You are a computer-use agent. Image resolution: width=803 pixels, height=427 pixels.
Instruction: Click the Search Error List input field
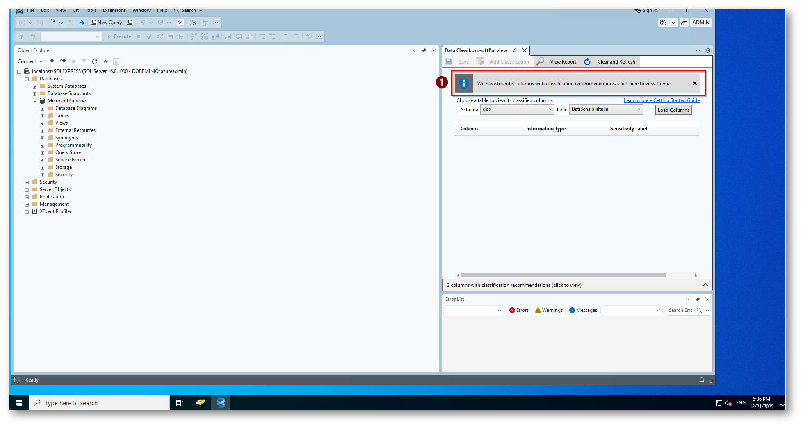click(x=680, y=310)
